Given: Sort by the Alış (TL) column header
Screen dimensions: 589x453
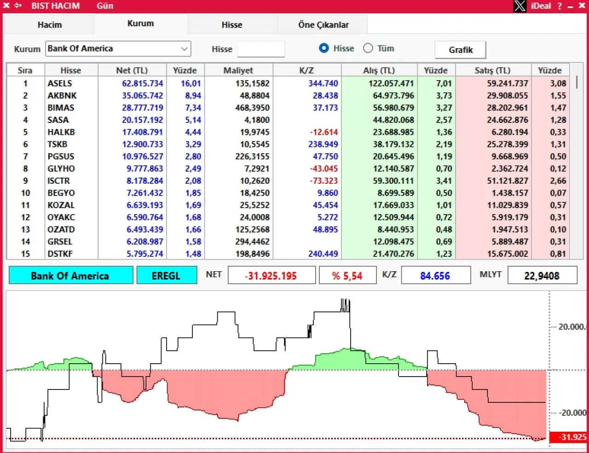Looking at the screenshot, I should [379, 70].
